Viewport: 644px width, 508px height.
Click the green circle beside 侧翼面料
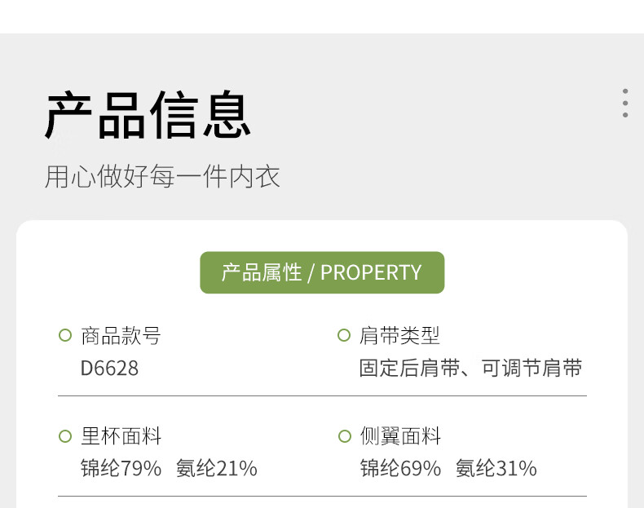coord(344,435)
